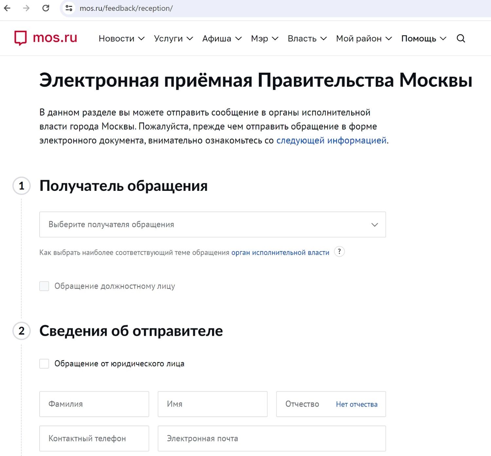The width and height of the screenshot is (491, 456).
Task: Open 'орган исполнительной власти' link
Action: tap(280, 253)
